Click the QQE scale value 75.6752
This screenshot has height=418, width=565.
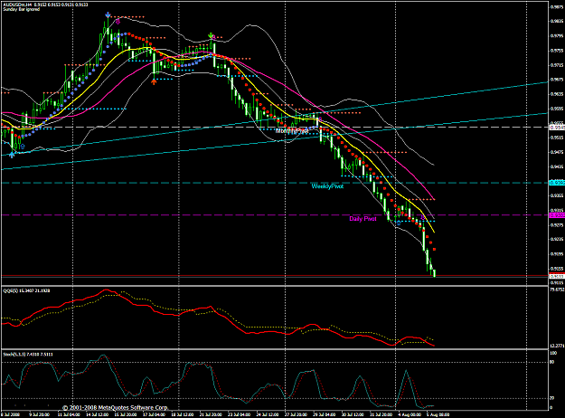pyautogui.click(x=557, y=290)
